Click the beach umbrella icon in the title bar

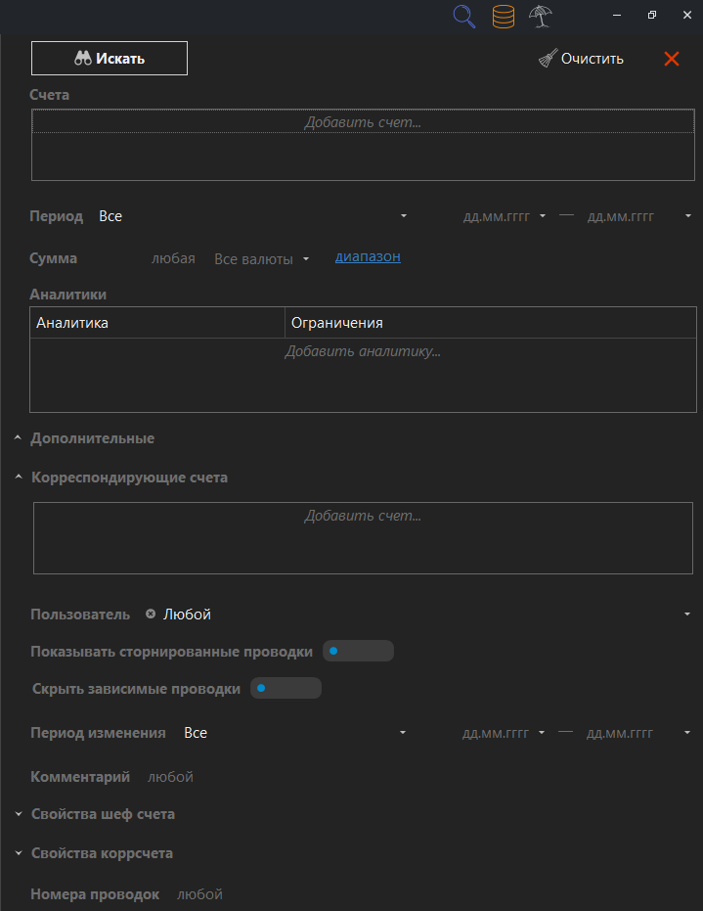[541, 17]
